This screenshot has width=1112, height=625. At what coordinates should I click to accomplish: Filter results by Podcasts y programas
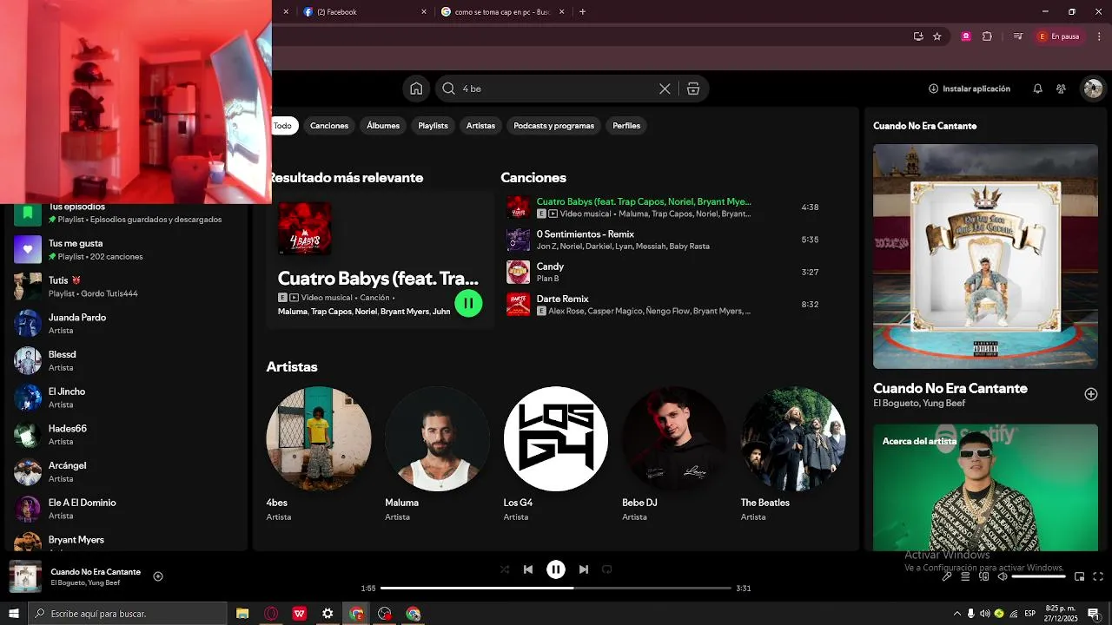(x=553, y=126)
